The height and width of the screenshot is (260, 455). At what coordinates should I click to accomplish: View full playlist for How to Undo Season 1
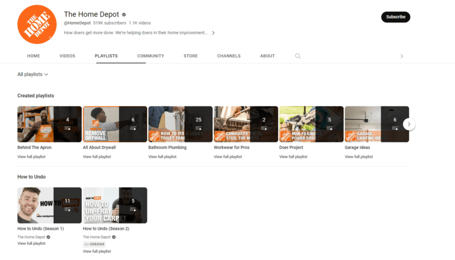tap(32, 244)
